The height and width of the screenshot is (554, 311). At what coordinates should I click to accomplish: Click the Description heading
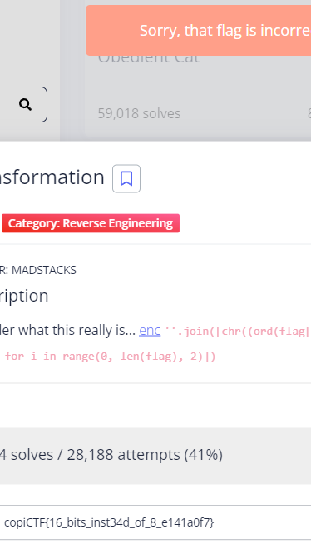[x=24, y=296]
